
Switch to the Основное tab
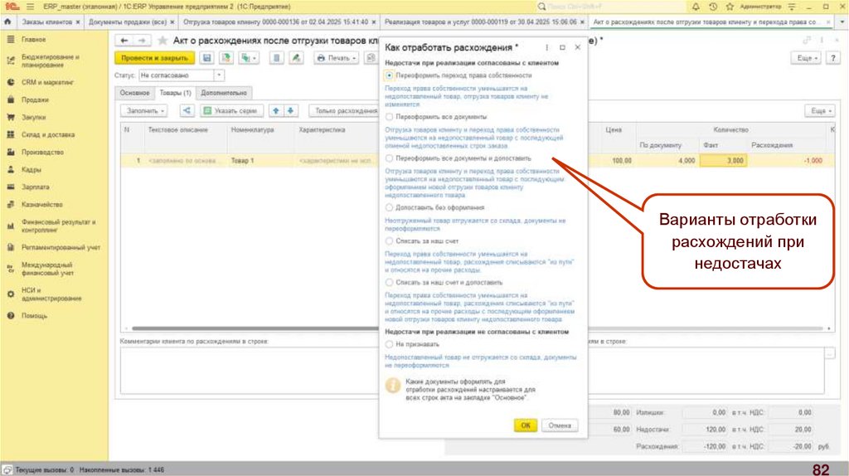[134, 93]
